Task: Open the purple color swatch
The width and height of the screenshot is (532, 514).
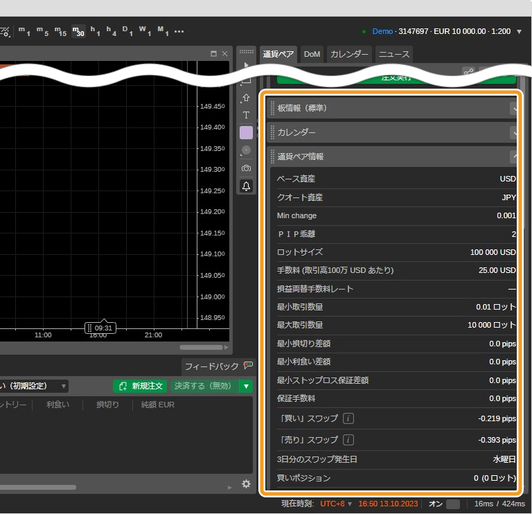Action: (x=247, y=132)
